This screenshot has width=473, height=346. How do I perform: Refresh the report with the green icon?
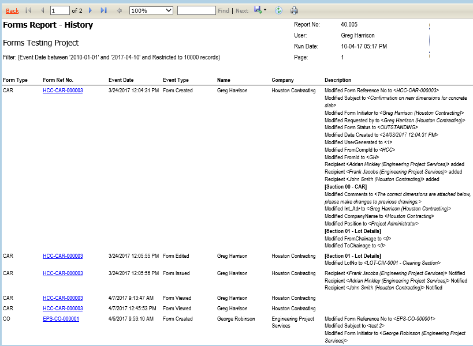278,10
